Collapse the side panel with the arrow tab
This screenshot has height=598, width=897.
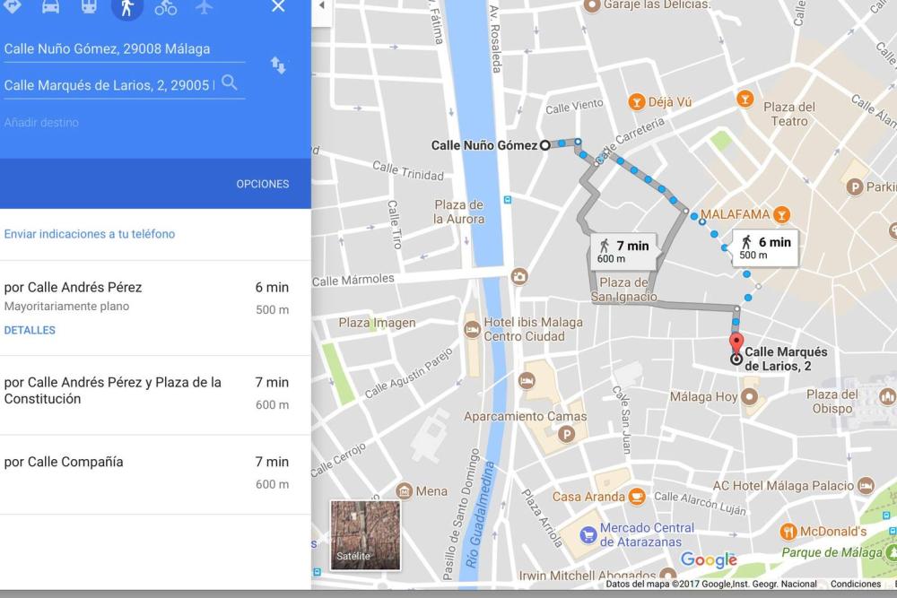coord(321,6)
